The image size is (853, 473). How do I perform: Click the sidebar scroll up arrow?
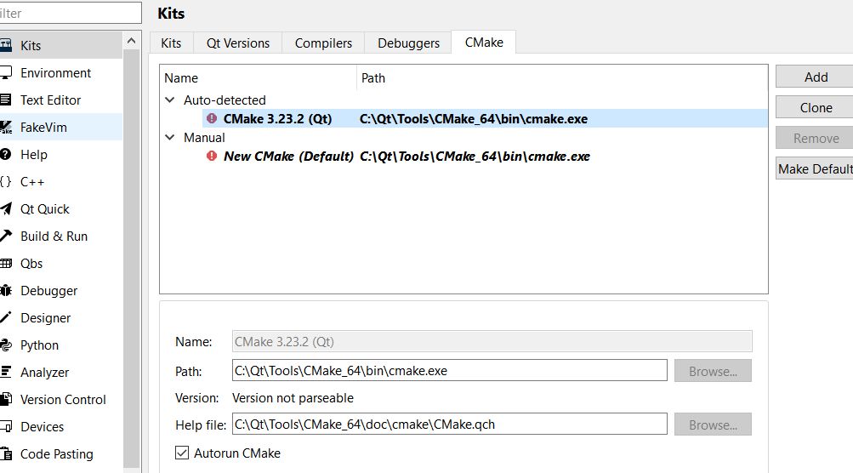131,41
